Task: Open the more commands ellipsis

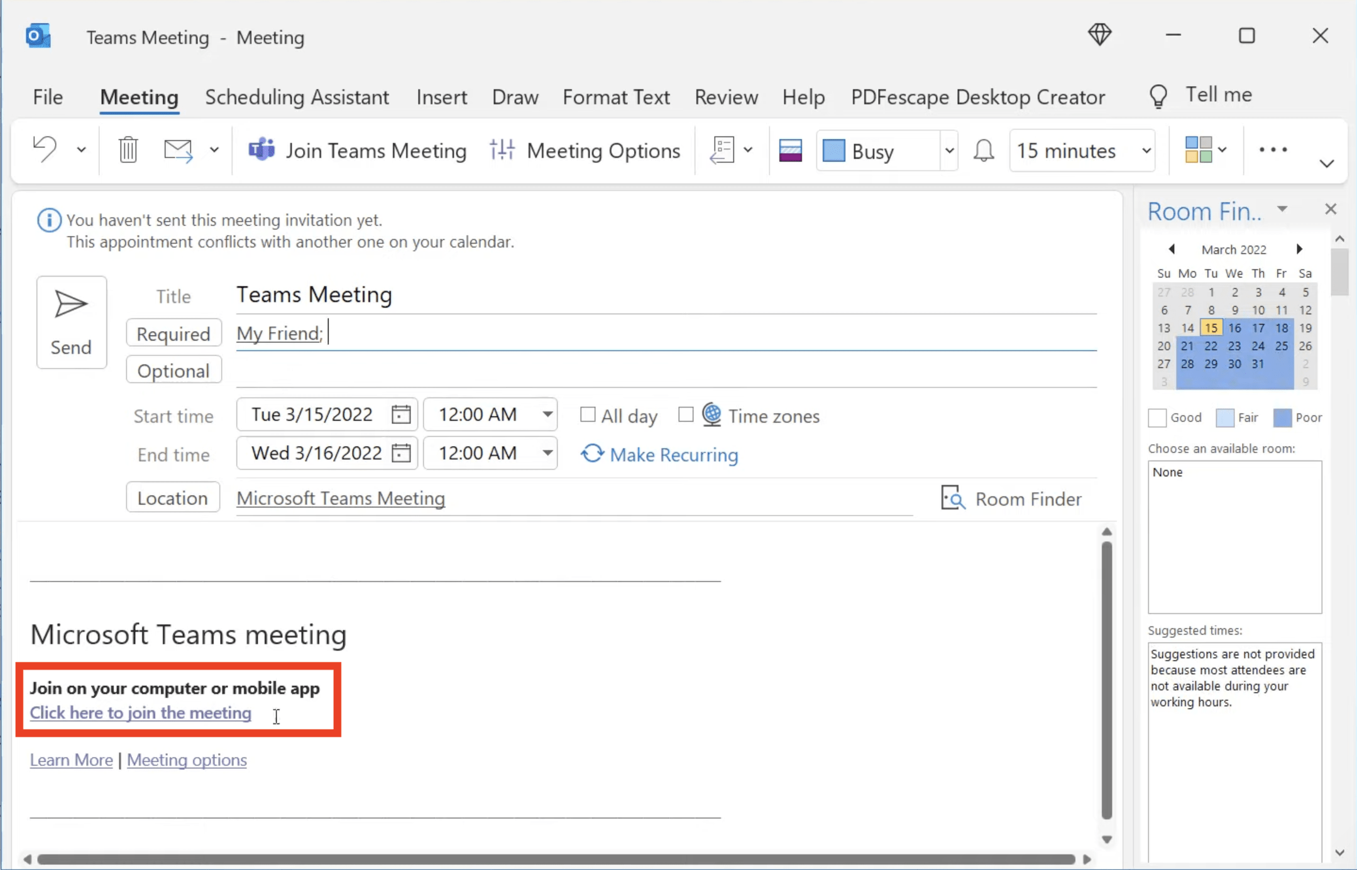Action: [1273, 150]
